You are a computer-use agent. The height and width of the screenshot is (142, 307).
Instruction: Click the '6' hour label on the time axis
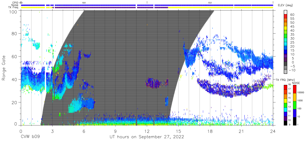pos(84,131)
